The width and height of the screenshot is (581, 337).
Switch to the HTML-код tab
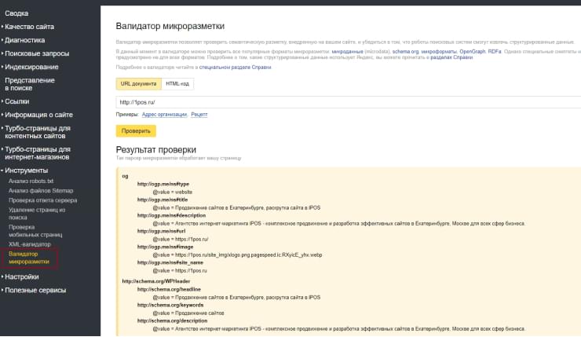[x=177, y=83]
